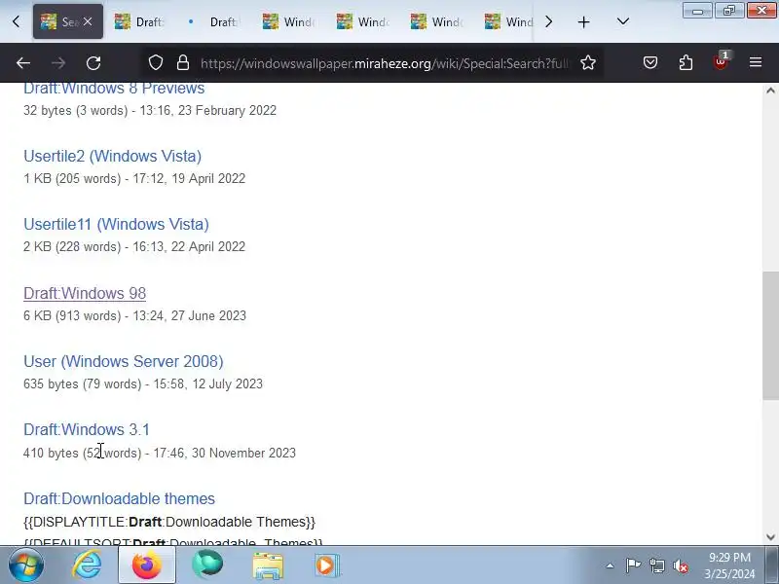
Task: Go back to the previous page
Action: coord(23,63)
